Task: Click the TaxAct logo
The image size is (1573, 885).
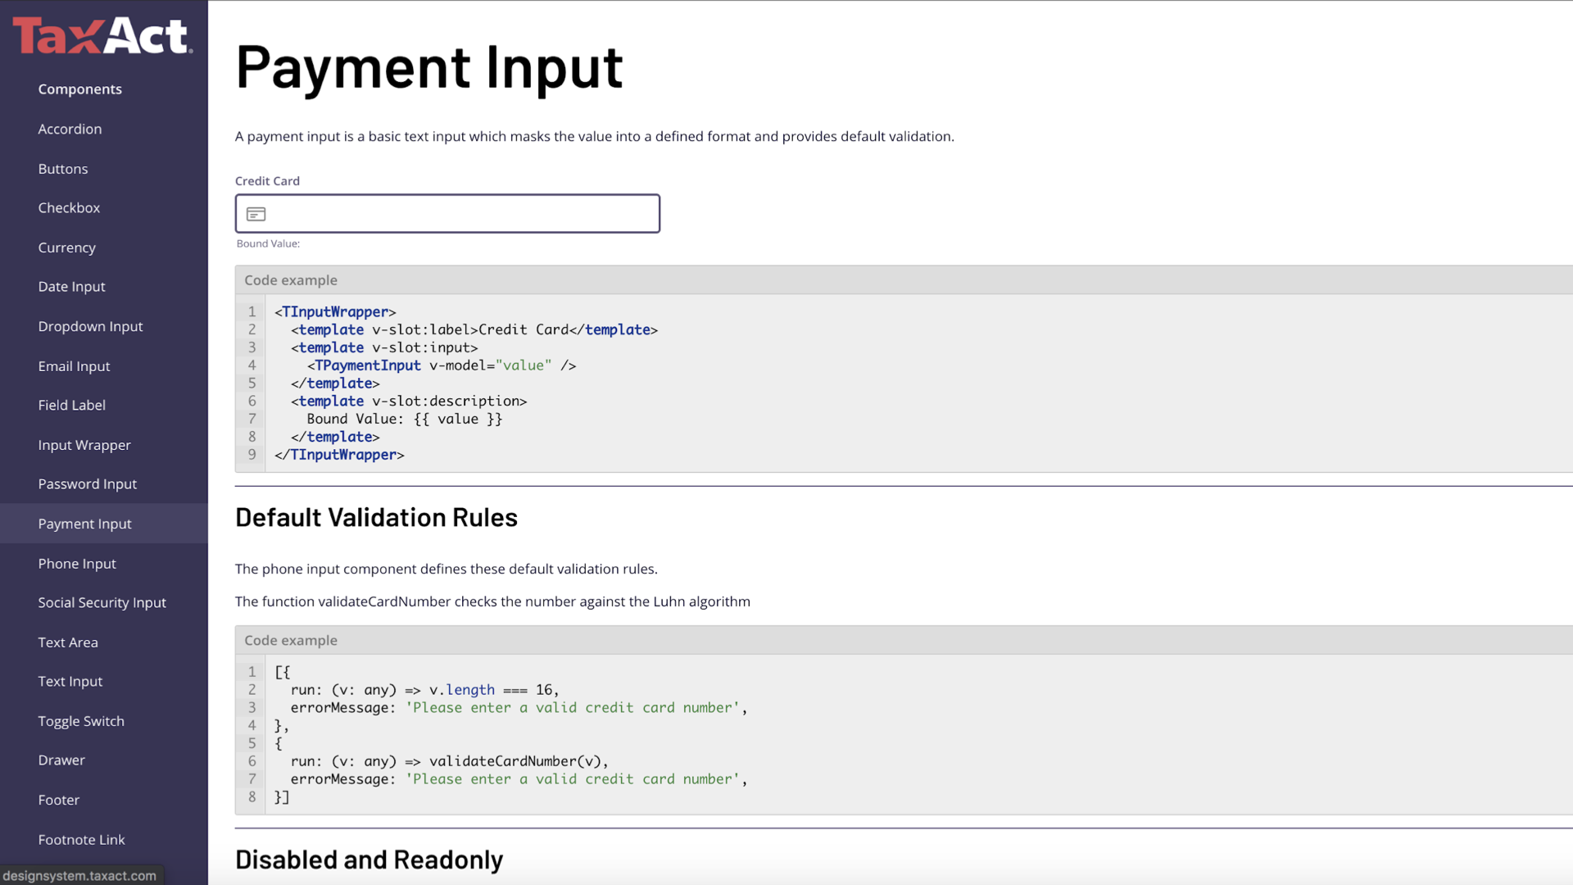Action: click(102, 36)
